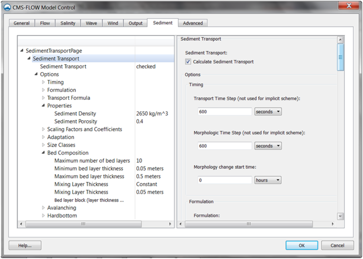Expand the Avalanching tree node
363x259 pixels.
[43, 208]
